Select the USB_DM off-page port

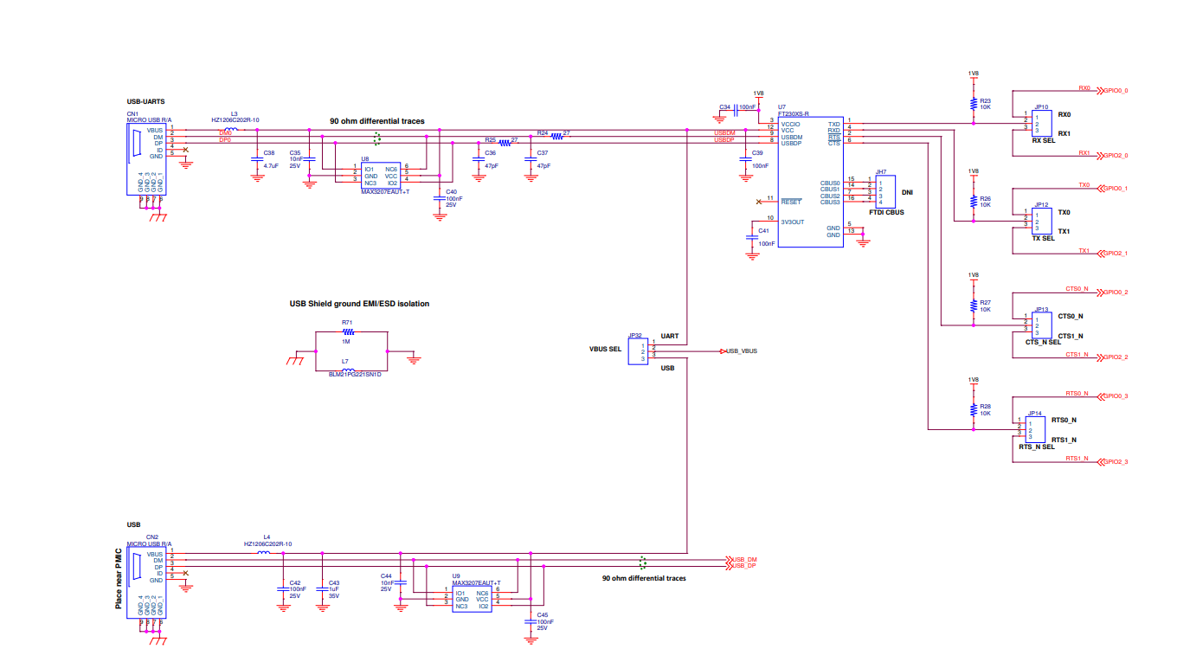[x=742, y=560]
